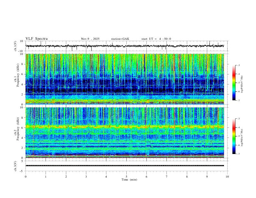Click the ch.3 flat black signal trace
The image size is (256, 198).
click(x=124, y=166)
